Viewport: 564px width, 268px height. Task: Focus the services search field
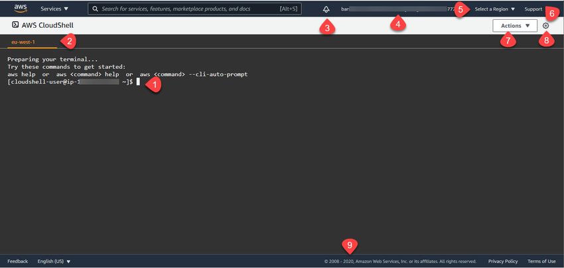(194, 9)
